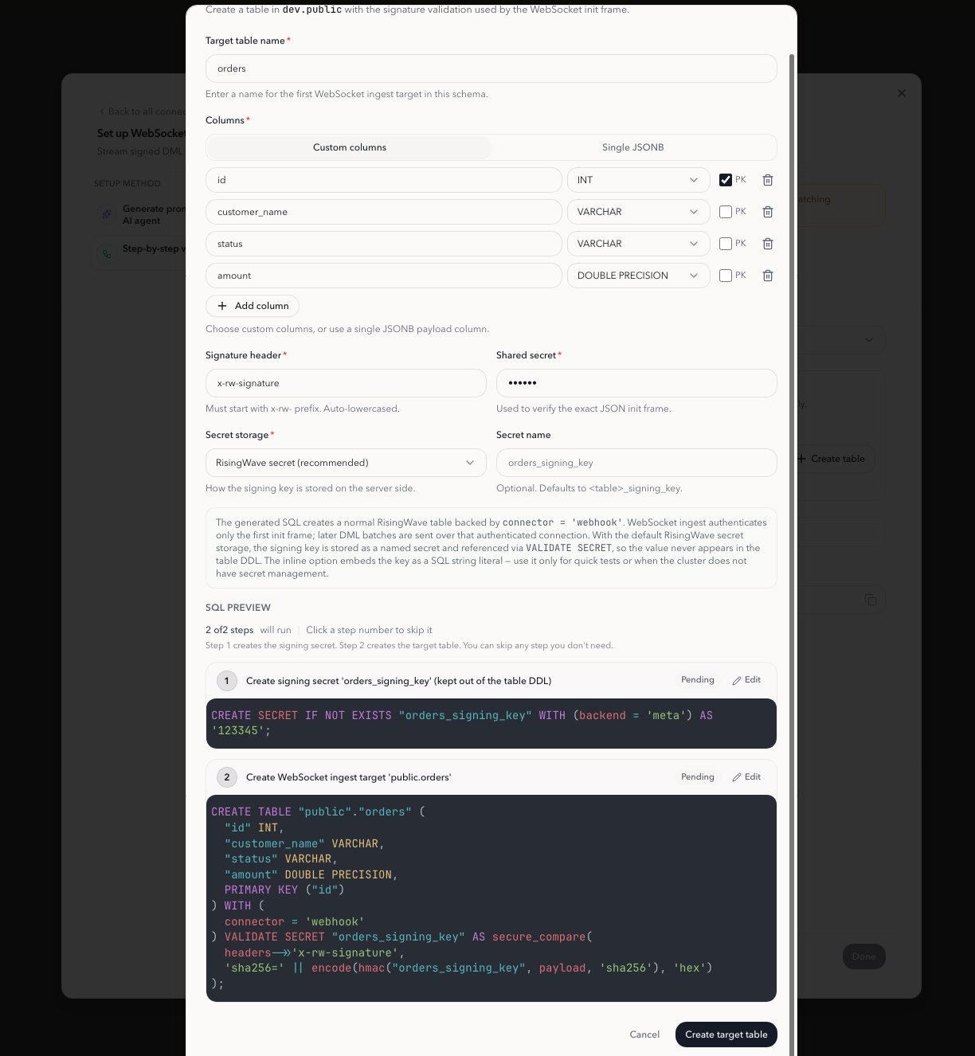
Task: Check the PK checkbox for status
Action: tap(726, 244)
